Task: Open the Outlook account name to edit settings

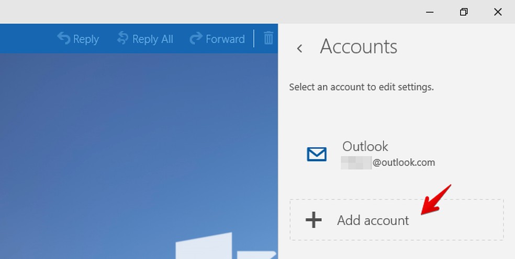Action: point(365,146)
